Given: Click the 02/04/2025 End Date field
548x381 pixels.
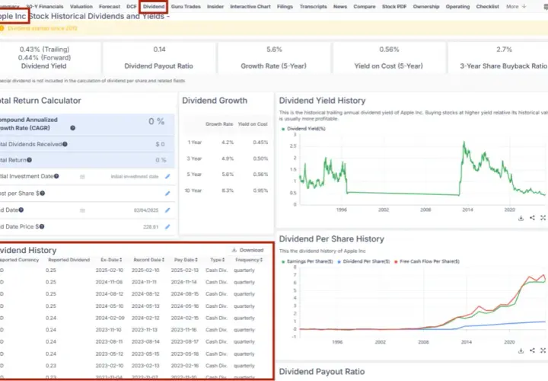Looking at the screenshot, I should [146, 210].
